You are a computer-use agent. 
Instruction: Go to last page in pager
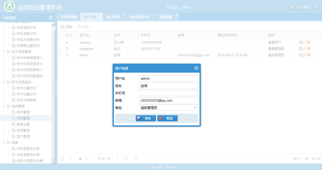(125, 159)
